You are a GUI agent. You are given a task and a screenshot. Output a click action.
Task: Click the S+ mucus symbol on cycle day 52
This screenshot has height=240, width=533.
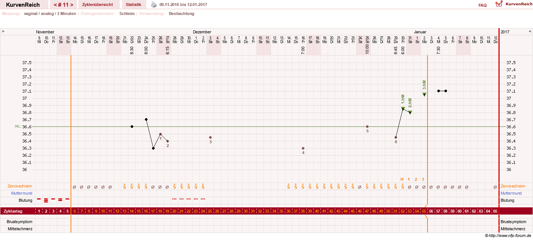coord(402,186)
